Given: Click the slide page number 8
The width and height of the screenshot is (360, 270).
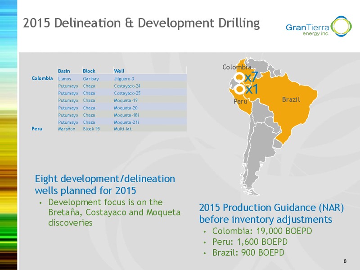Looking at the screenshot, I should pos(345,261).
